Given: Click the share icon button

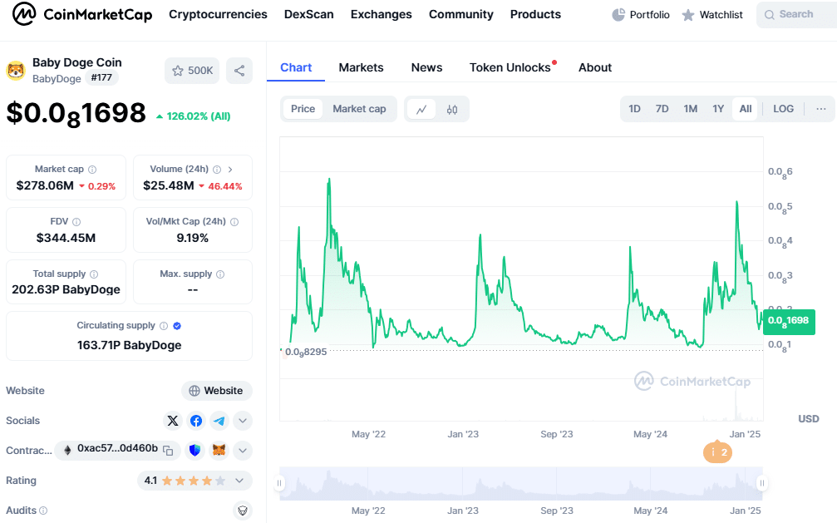Looking at the screenshot, I should click(239, 71).
